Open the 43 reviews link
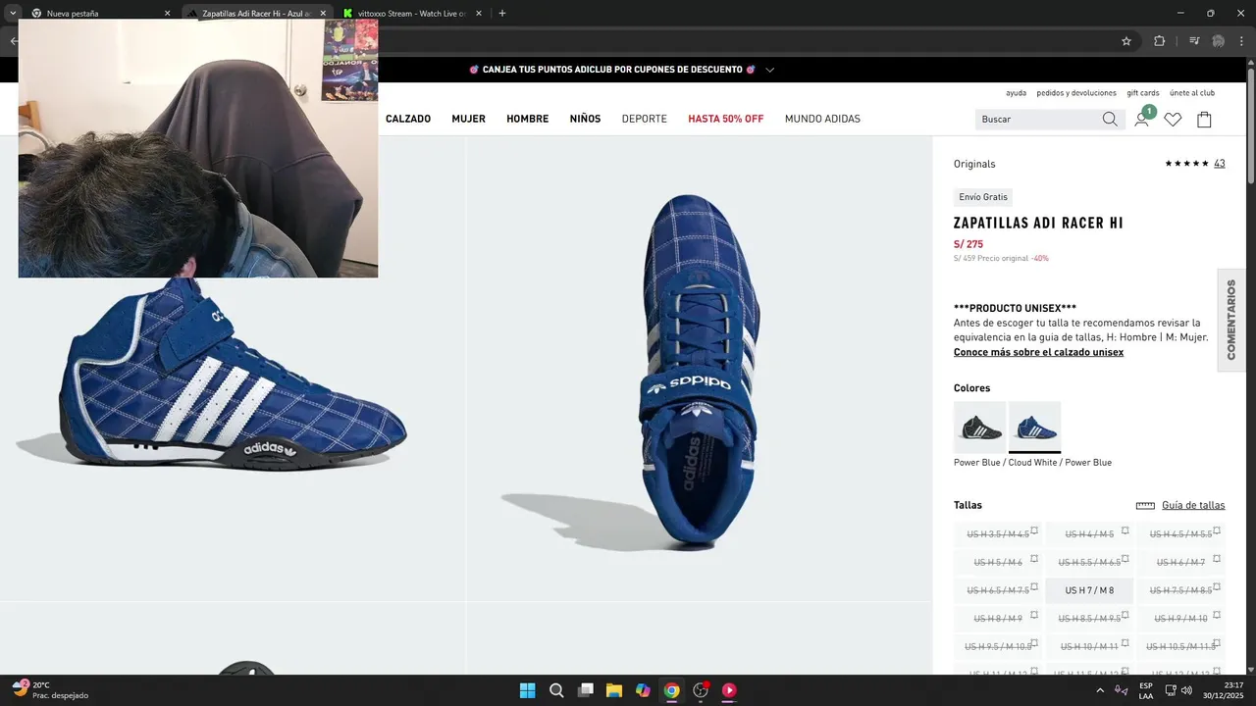Image resolution: width=1256 pixels, height=706 pixels. 1220,164
